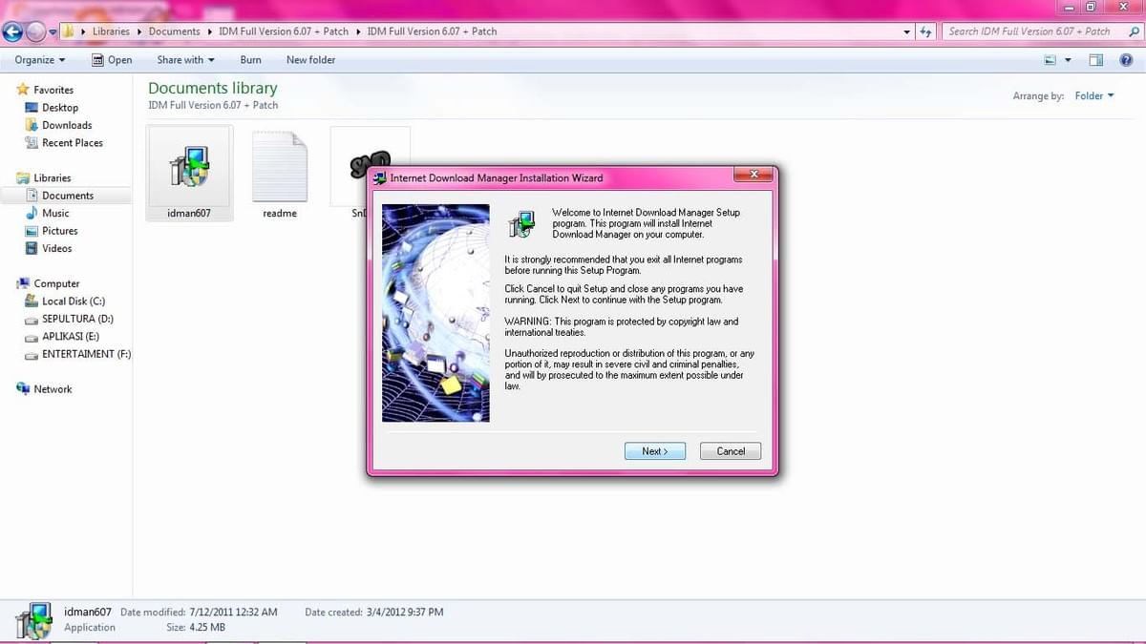Open the Downloads folder in Favorites

[x=67, y=125]
